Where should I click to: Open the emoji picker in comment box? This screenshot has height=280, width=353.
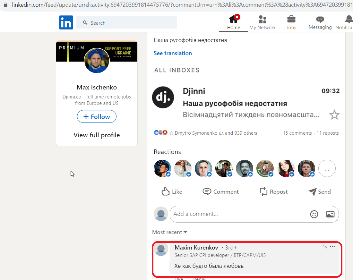[x=314, y=214]
